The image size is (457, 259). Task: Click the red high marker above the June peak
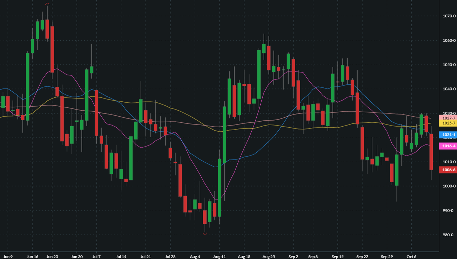pyautogui.click(x=47, y=4)
